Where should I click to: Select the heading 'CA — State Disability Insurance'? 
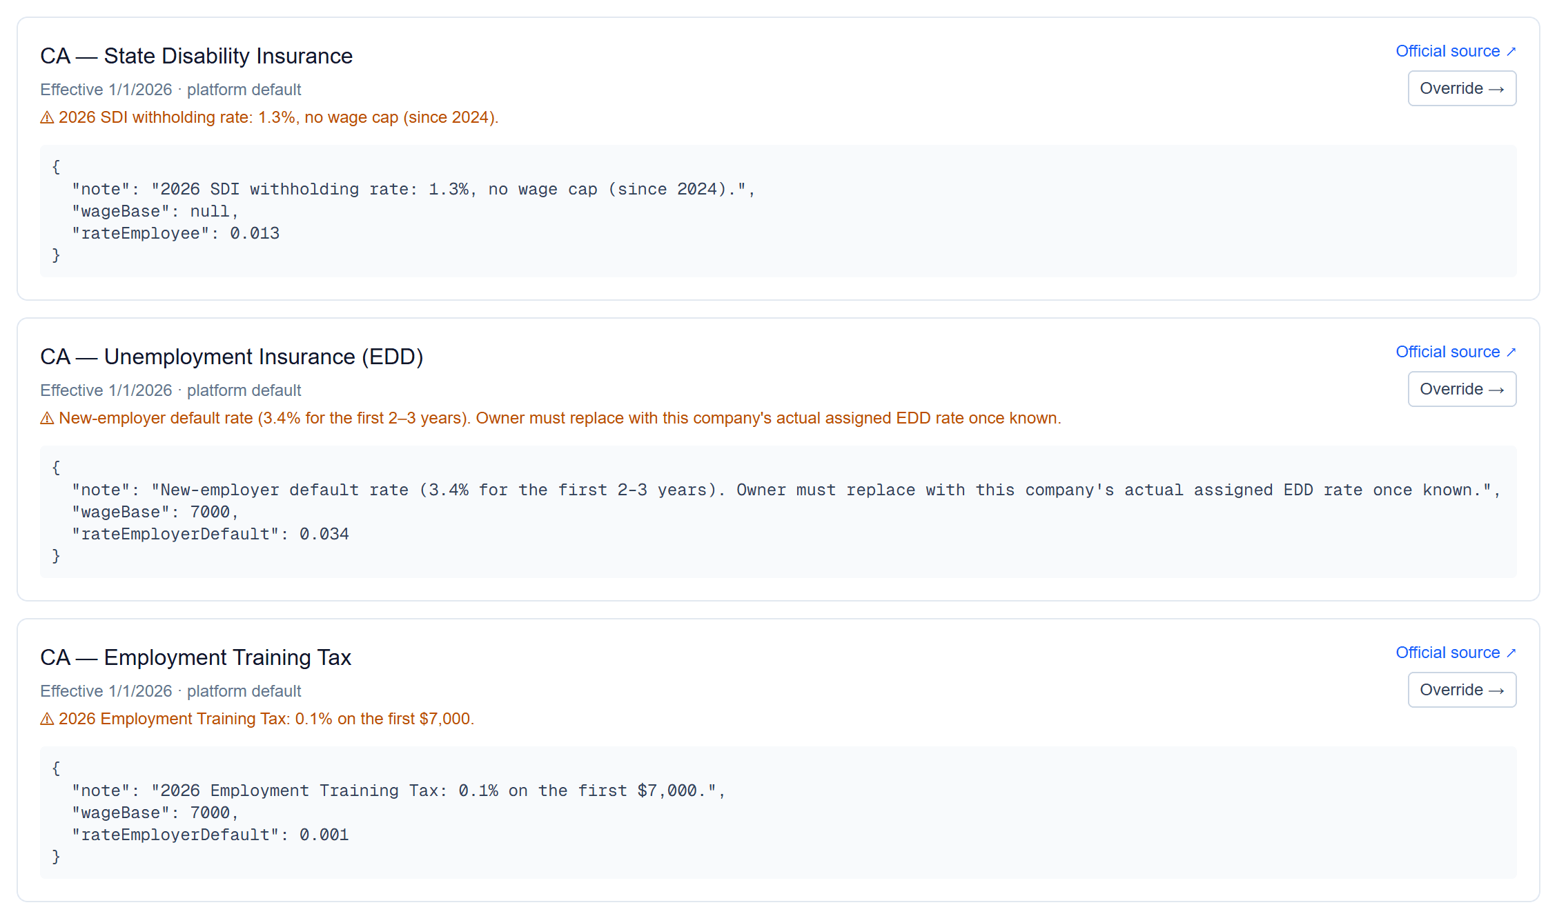tap(196, 56)
